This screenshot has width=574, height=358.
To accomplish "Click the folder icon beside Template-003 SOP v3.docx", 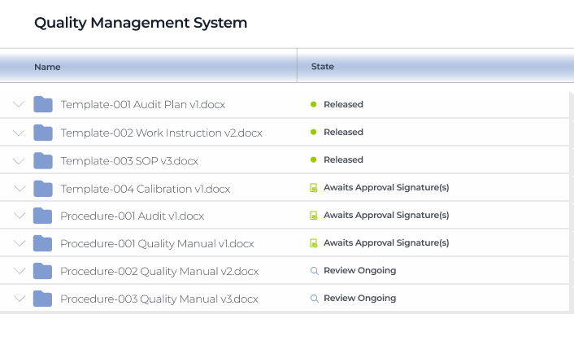I will tap(43, 160).
